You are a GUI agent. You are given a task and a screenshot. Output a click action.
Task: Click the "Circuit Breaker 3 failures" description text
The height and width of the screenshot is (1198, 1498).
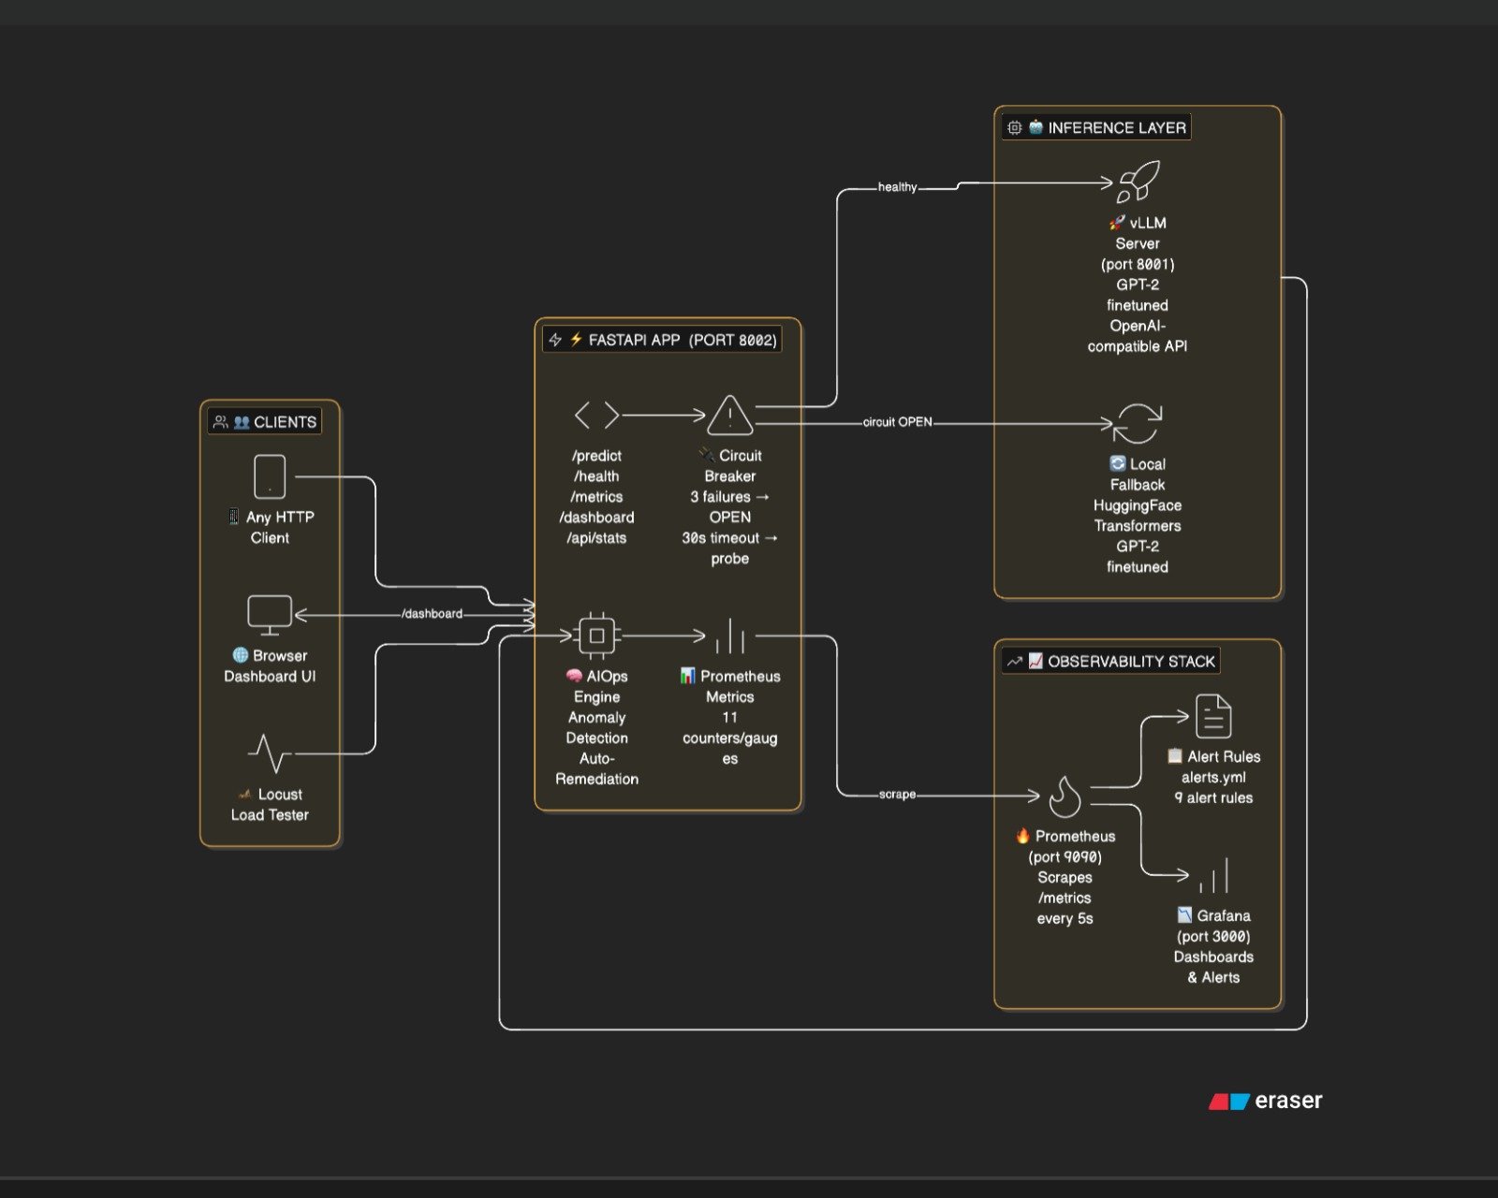click(730, 507)
